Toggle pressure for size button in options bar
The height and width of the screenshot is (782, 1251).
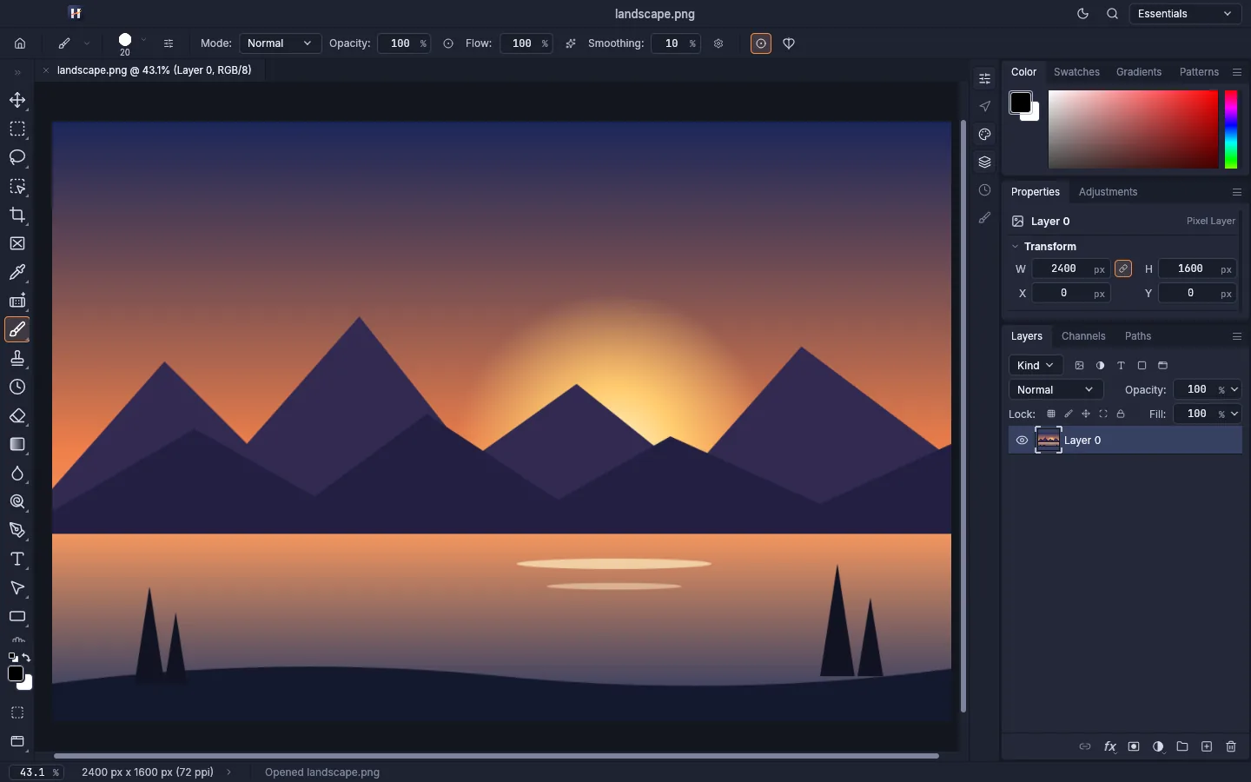tap(761, 43)
